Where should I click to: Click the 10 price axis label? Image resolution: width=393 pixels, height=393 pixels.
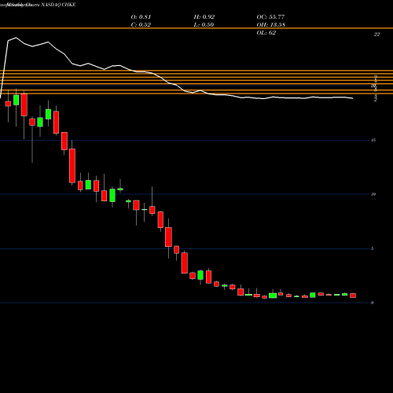tap(373, 194)
